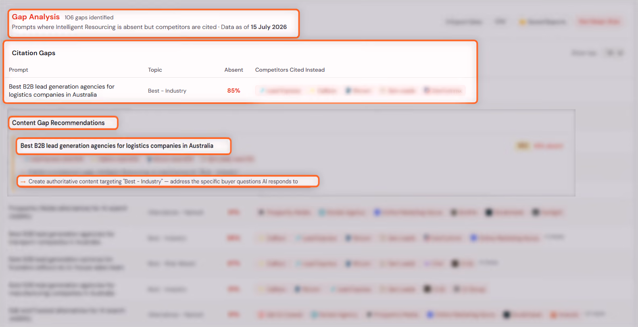Screen dimensions: 638x327
Task: Click the Content Gap Recommendations heading
Action: (x=58, y=123)
